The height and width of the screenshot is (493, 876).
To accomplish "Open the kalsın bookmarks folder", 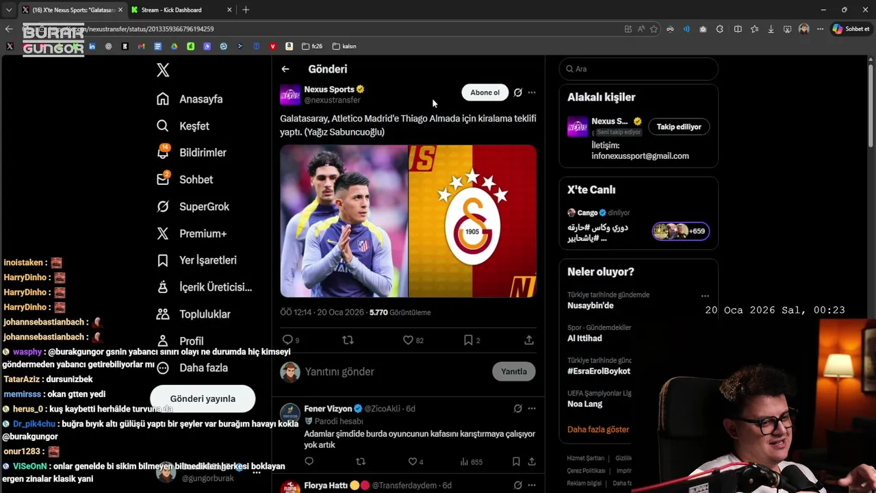I will point(344,46).
